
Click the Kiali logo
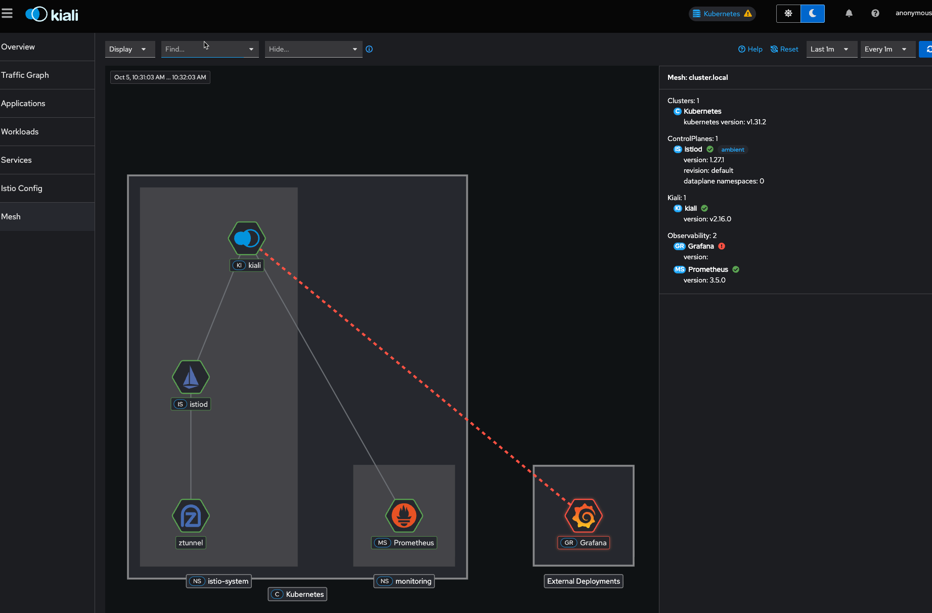pos(52,14)
